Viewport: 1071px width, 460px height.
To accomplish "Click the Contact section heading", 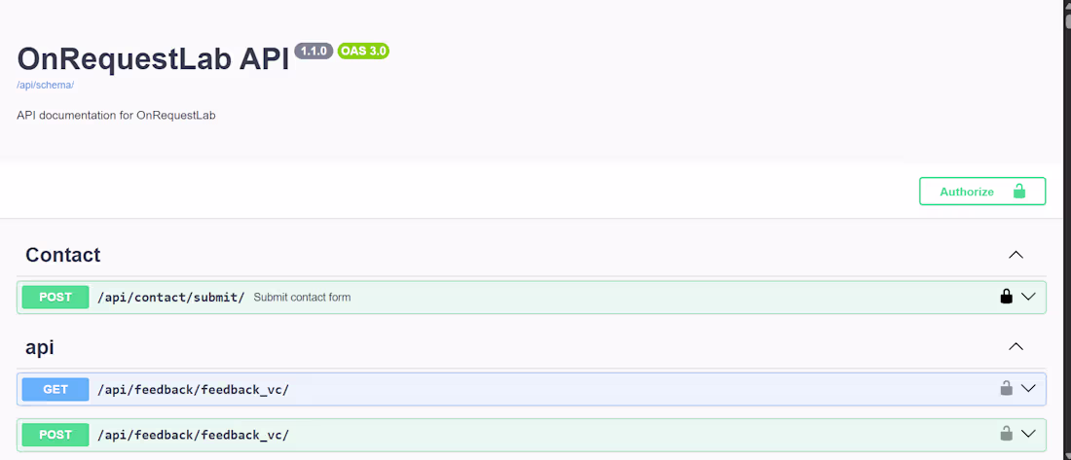I will (63, 255).
